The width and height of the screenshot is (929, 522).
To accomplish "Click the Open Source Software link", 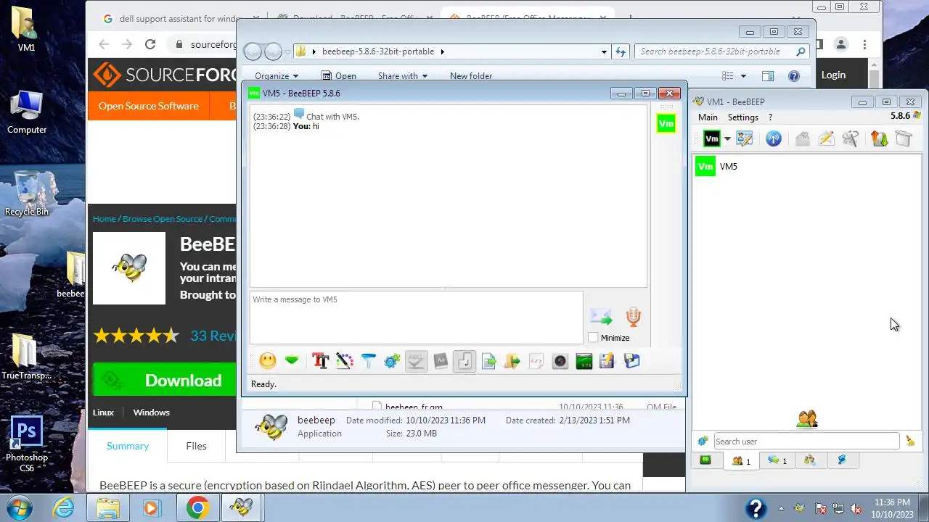I will coord(149,106).
